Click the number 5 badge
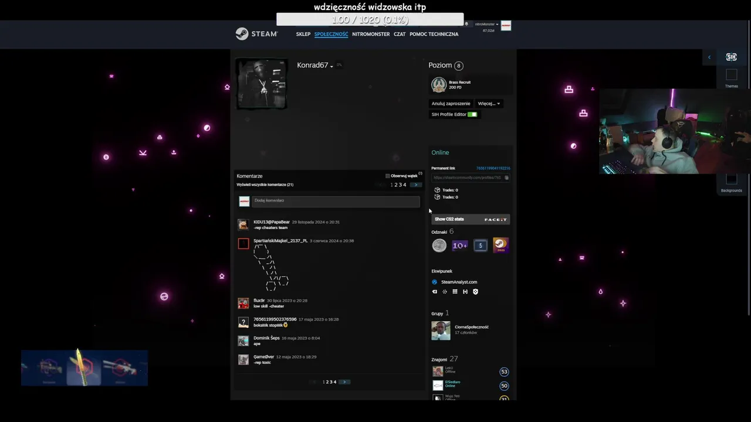The width and height of the screenshot is (751, 422). tap(480, 246)
